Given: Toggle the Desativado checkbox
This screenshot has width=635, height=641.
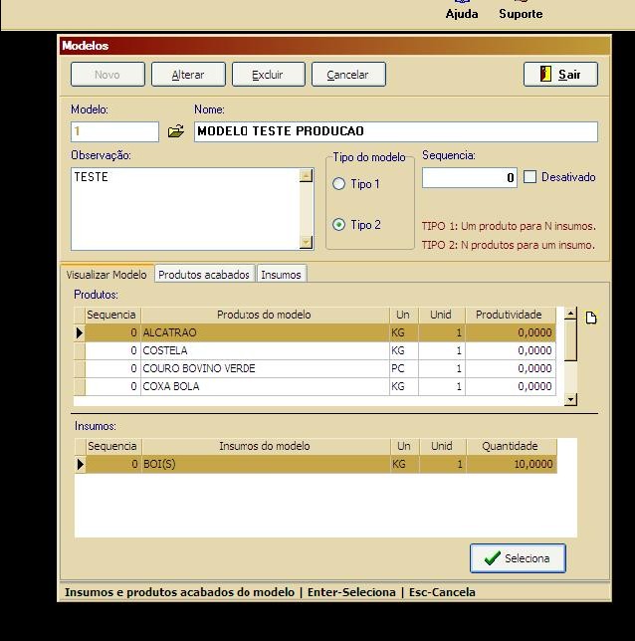Looking at the screenshot, I should tap(529, 177).
